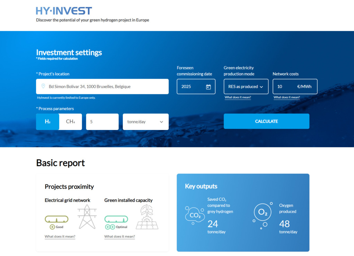Click the network costs field showing 10
This screenshot has height=256, width=354.
click(295, 86)
